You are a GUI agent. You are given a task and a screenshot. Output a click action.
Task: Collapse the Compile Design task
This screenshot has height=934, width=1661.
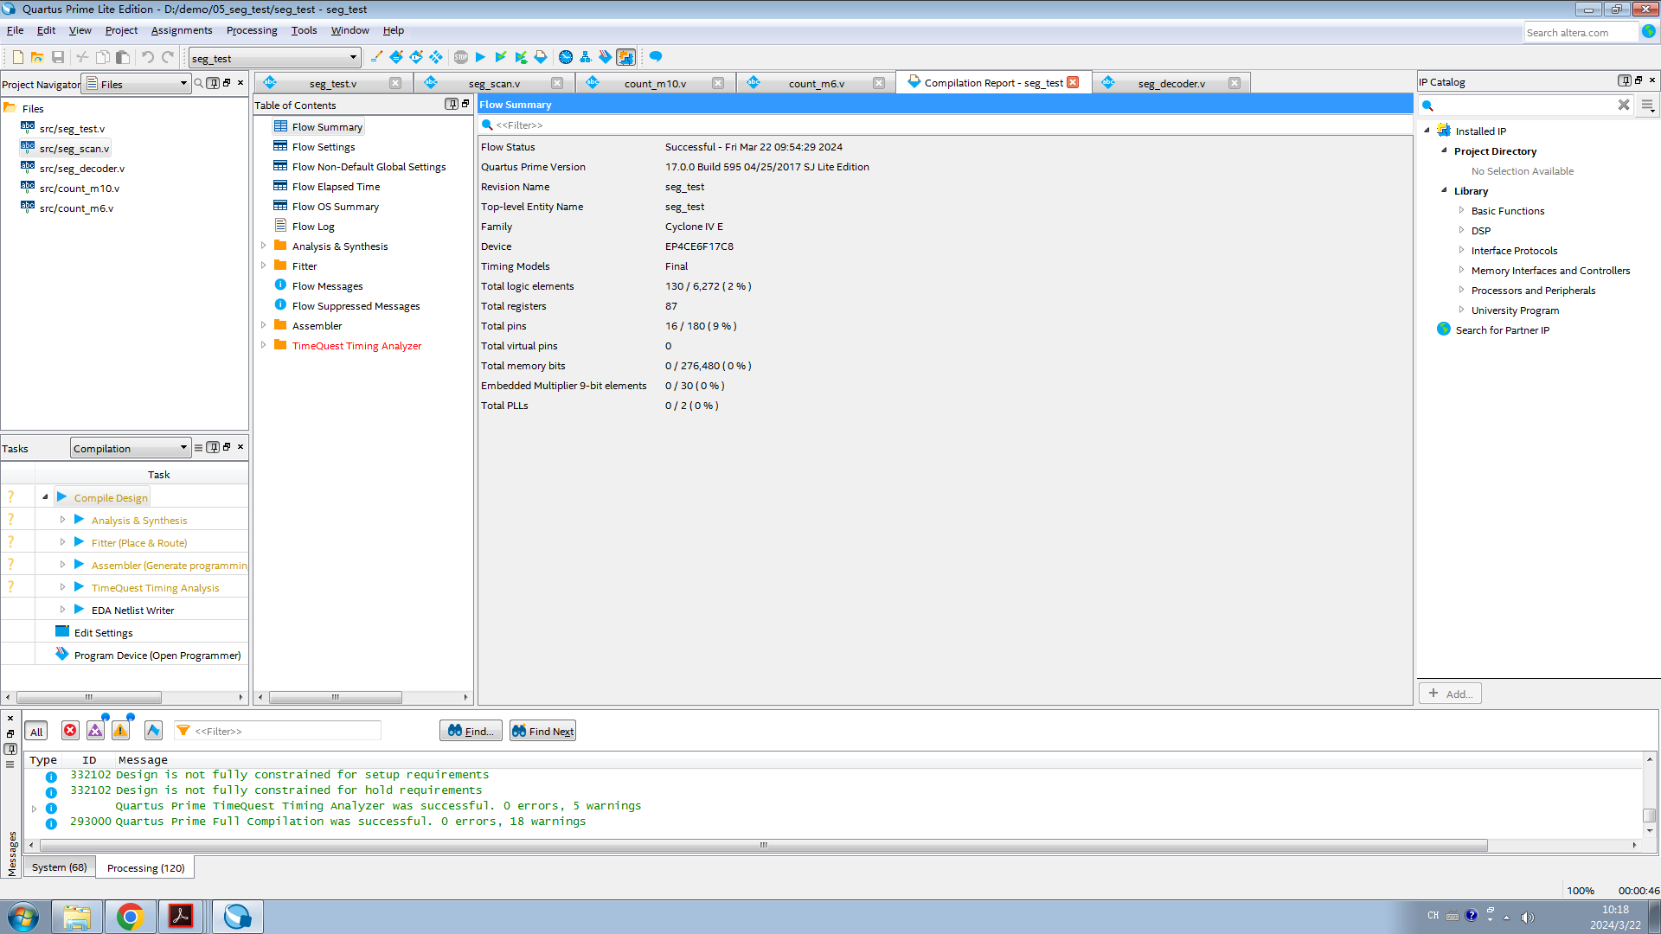click(45, 497)
